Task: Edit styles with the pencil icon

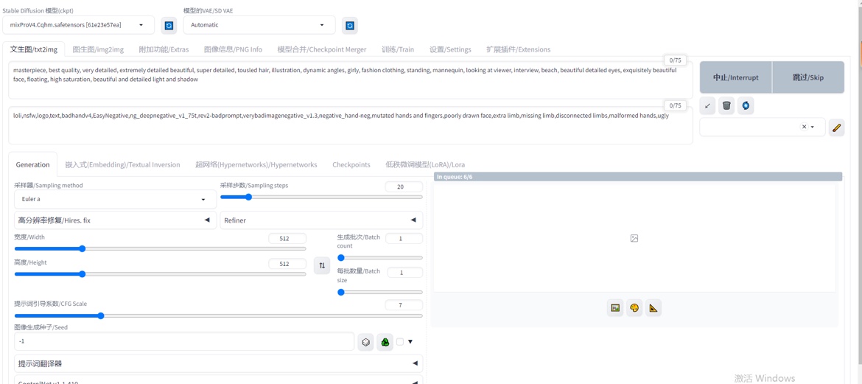Action: [837, 127]
